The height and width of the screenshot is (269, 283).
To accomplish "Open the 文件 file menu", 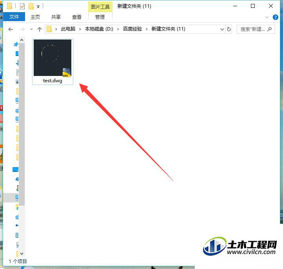I will (14, 17).
